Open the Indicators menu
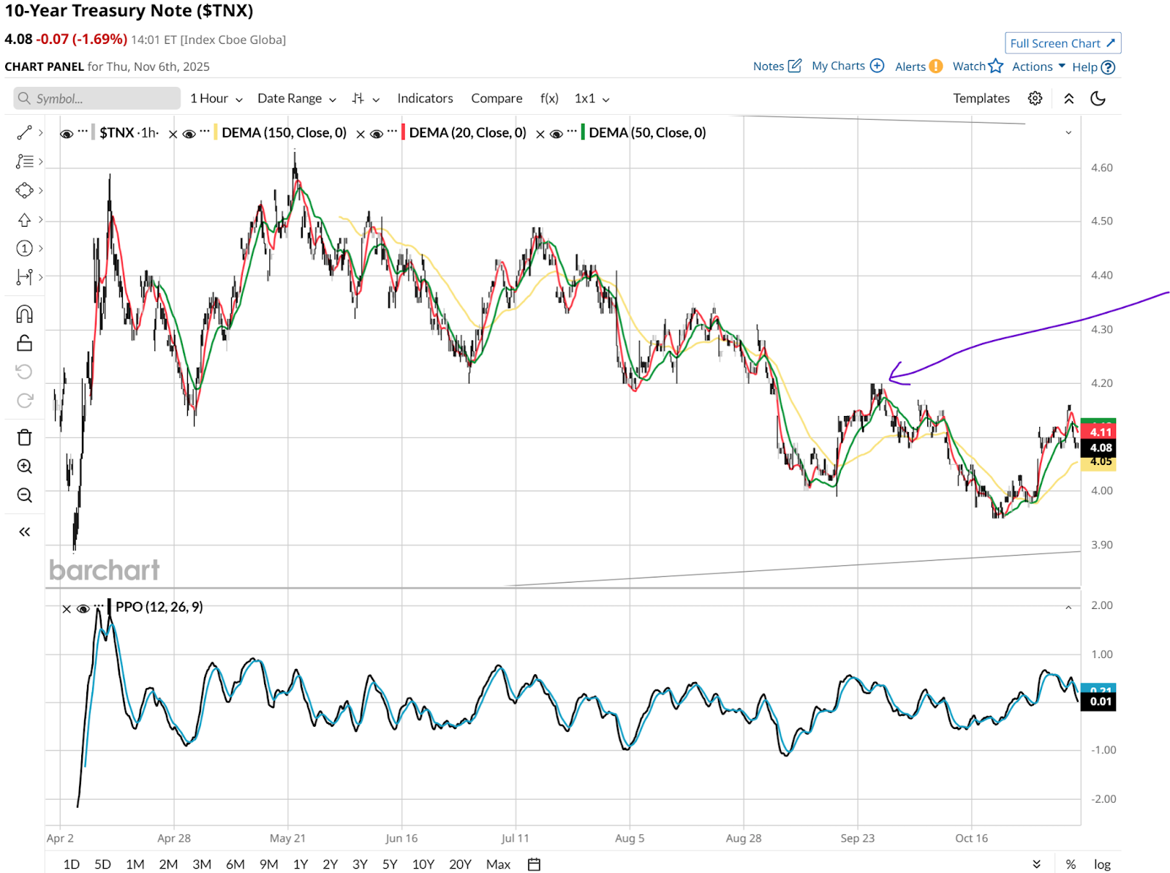The width and height of the screenshot is (1170, 873). point(425,99)
